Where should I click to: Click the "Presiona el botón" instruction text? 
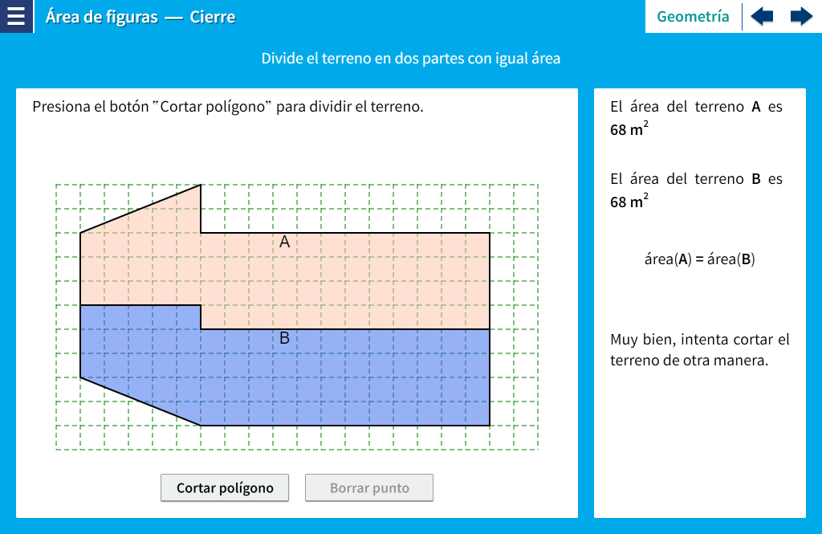(x=227, y=107)
